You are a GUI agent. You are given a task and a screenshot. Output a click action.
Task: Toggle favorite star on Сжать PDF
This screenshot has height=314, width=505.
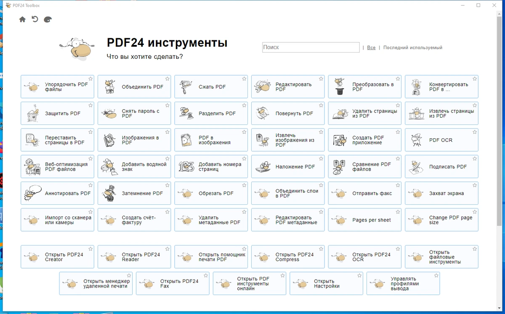244,79
